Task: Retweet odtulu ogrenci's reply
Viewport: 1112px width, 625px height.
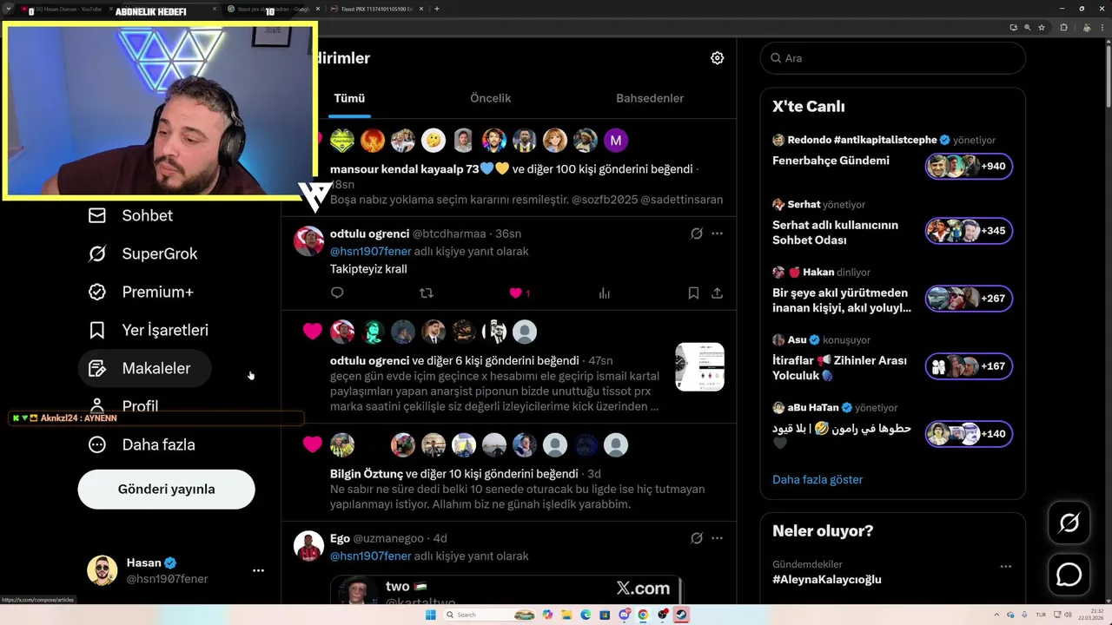Action: (x=426, y=293)
